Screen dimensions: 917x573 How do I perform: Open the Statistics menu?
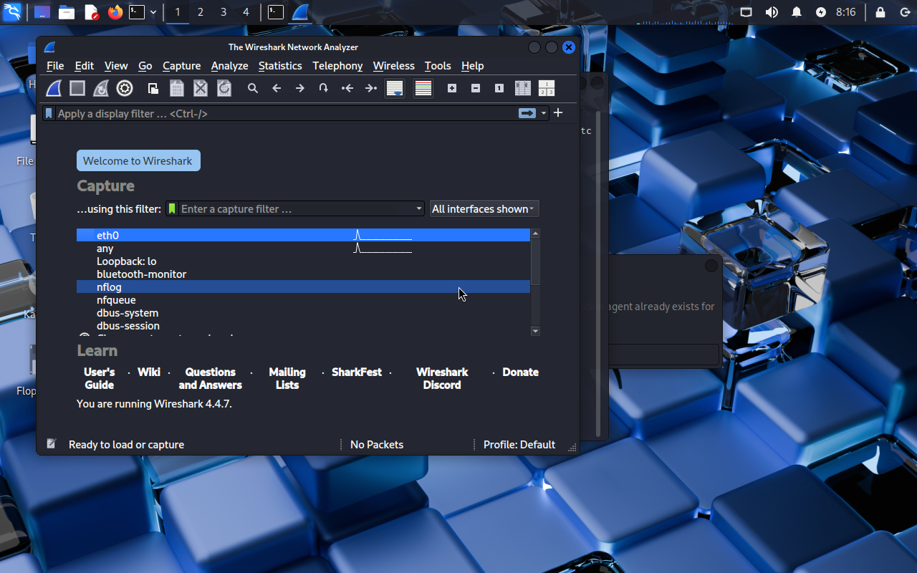(280, 65)
